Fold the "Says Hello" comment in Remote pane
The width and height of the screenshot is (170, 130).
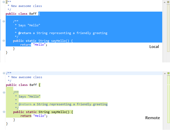pyautogui.click(x=4, y=93)
